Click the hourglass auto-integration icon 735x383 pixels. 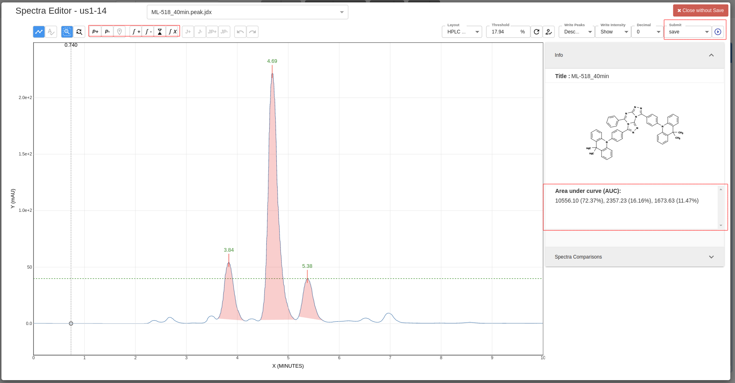[160, 31]
